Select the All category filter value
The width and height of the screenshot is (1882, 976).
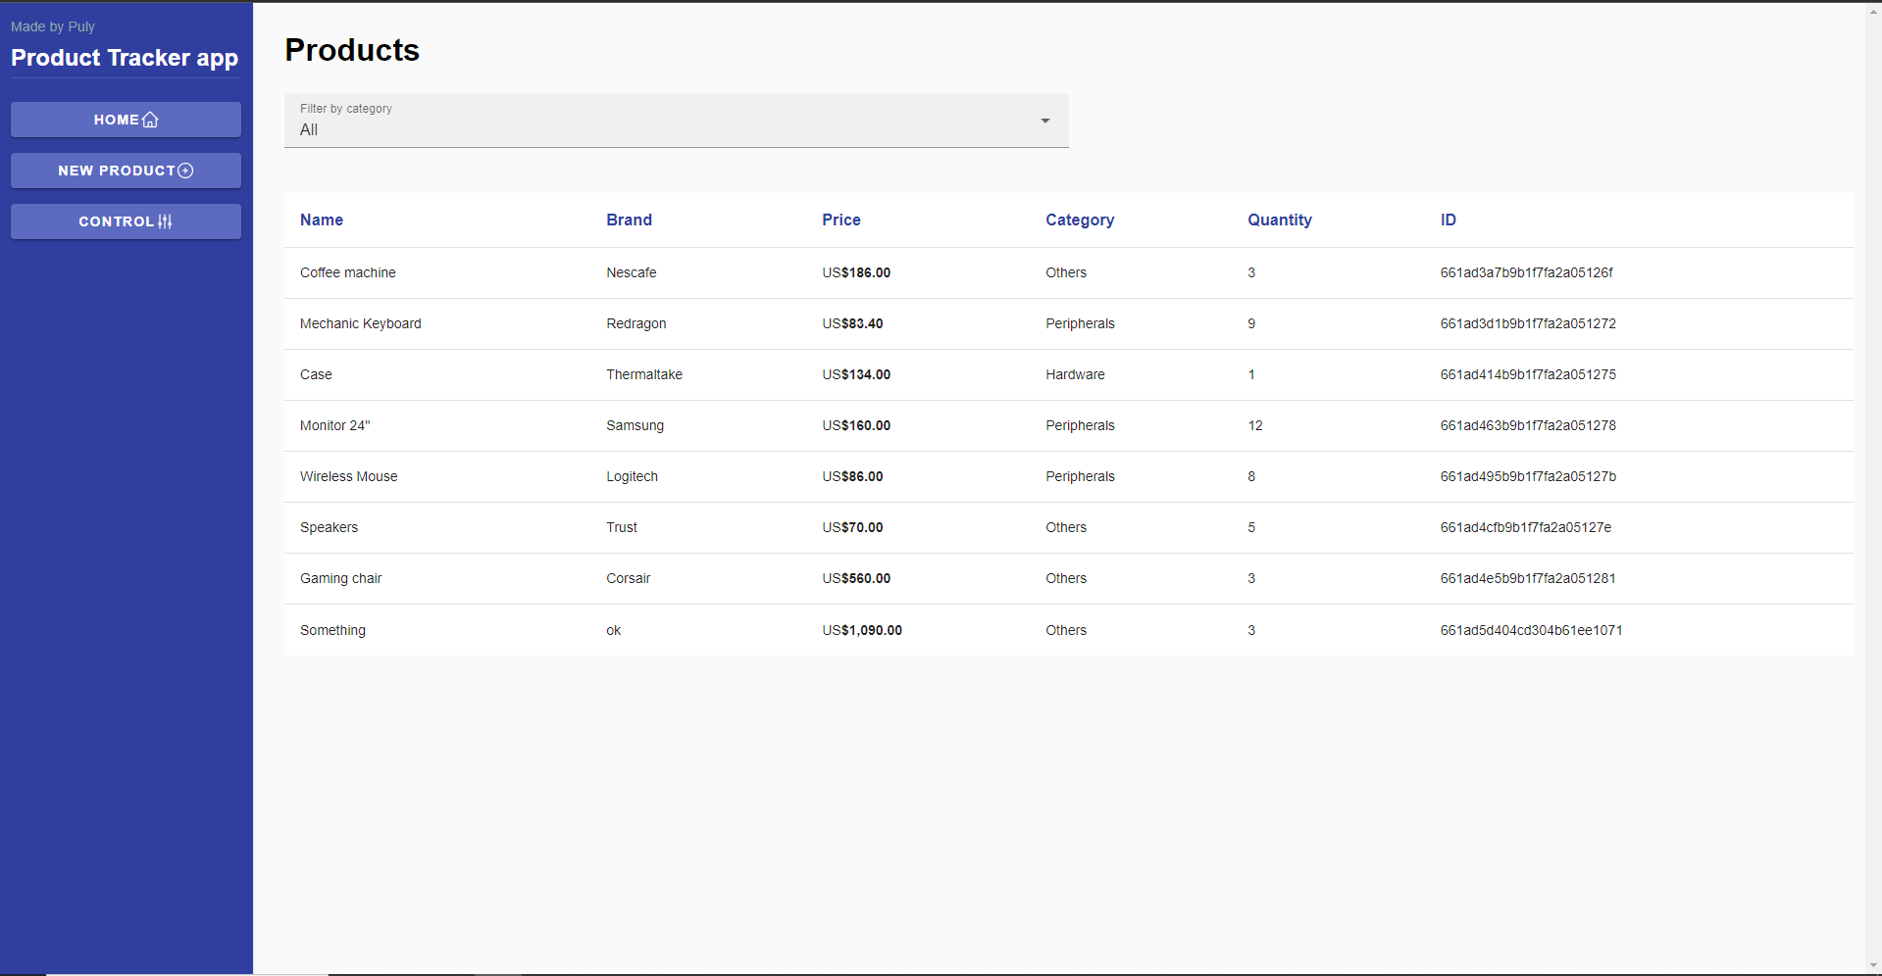tap(309, 129)
